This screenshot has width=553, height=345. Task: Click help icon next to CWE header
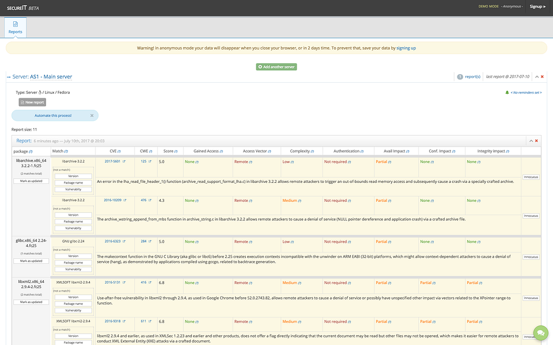150,151
